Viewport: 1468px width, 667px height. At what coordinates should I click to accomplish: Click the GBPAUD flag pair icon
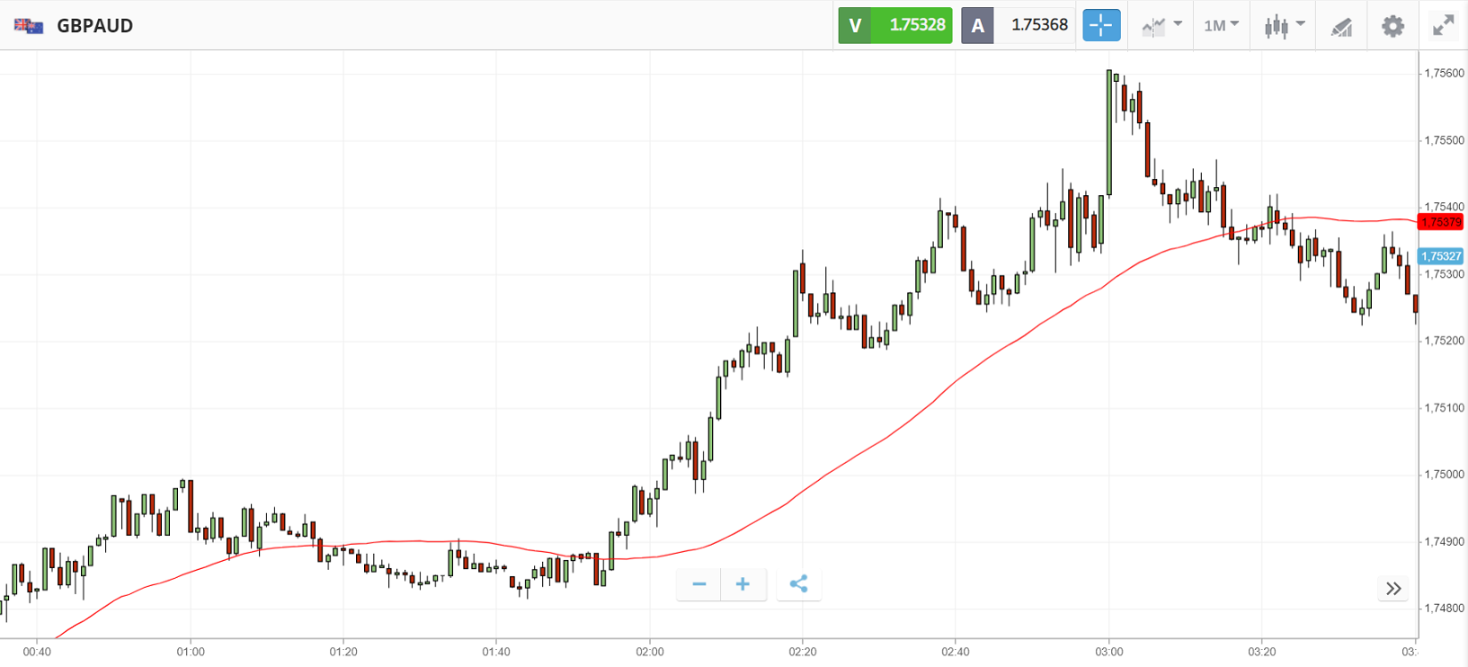[29, 26]
